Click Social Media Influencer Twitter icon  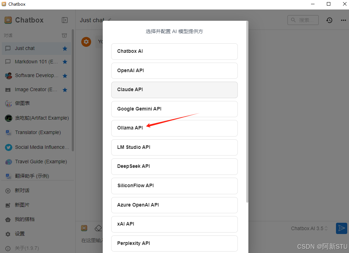tap(8, 147)
